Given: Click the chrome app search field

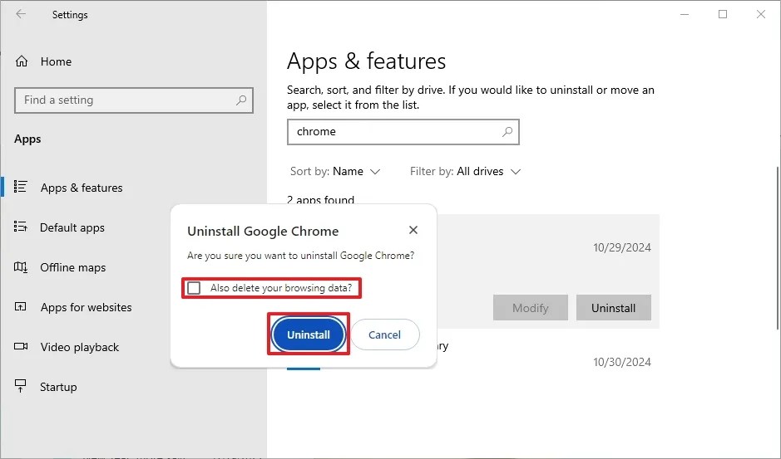Looking at the screenshot, I should [x=403, y=132].
